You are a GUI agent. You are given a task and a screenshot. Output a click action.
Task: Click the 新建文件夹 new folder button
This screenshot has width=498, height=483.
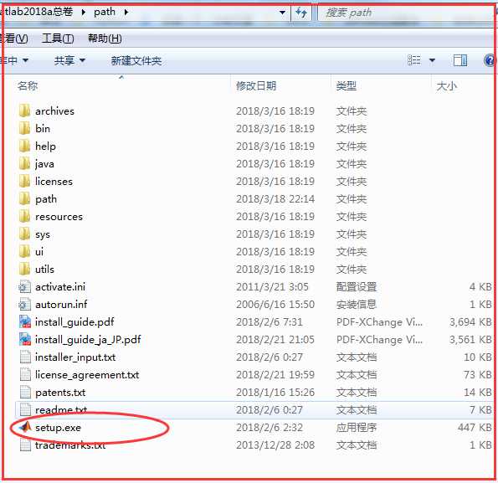[x=136, y=60]
